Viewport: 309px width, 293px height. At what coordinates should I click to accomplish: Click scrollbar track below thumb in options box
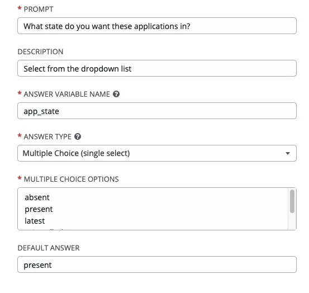(x=292, y=221)
